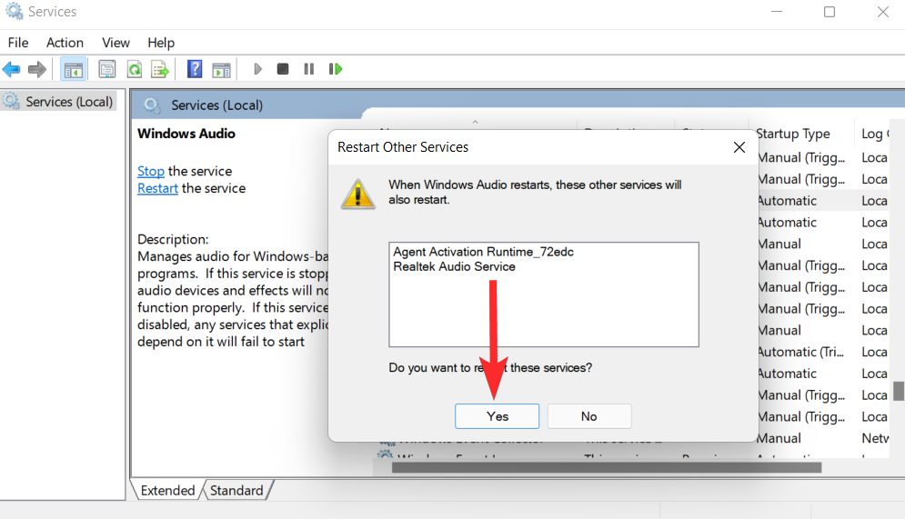The image size is (905, 519).
Task: Open Properties toolbar icon
Action: point(106,70)
